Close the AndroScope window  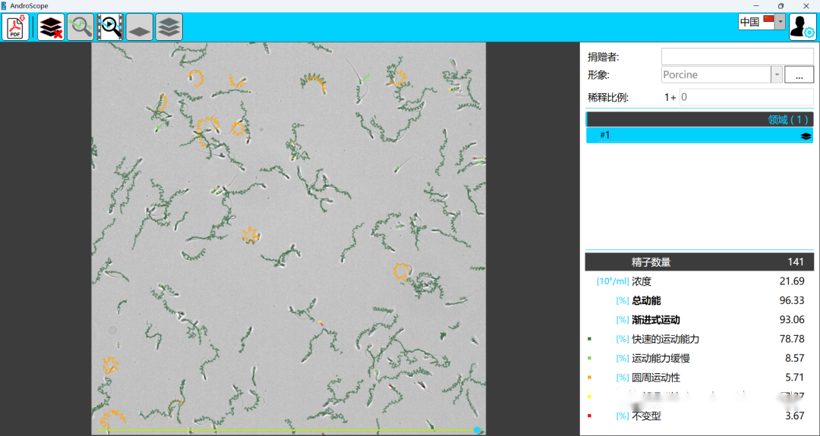point(806,6)
